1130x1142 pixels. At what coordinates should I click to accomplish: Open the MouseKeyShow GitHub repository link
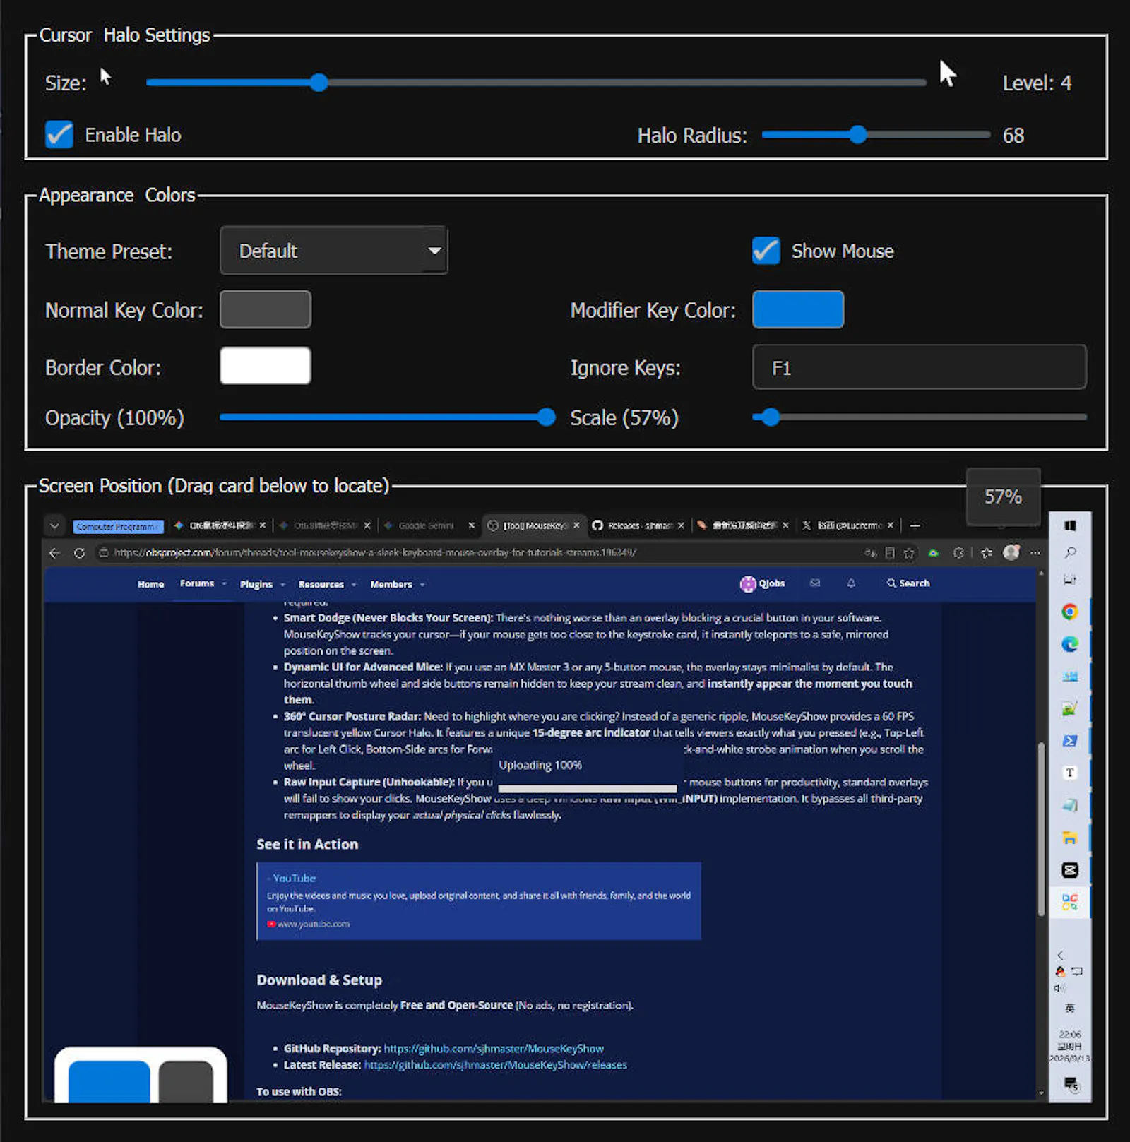494,1048
